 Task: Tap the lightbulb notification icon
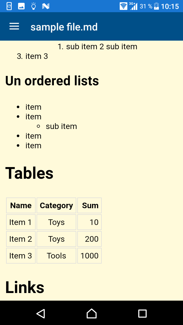pos(33,6)
